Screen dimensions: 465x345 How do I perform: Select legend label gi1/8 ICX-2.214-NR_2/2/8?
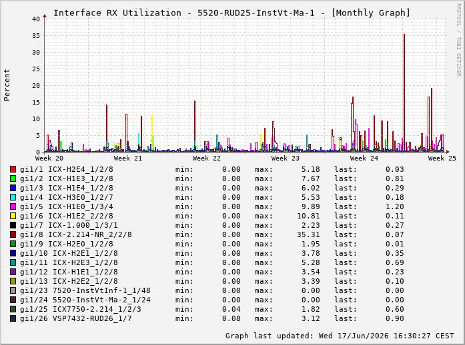point(76,234)
